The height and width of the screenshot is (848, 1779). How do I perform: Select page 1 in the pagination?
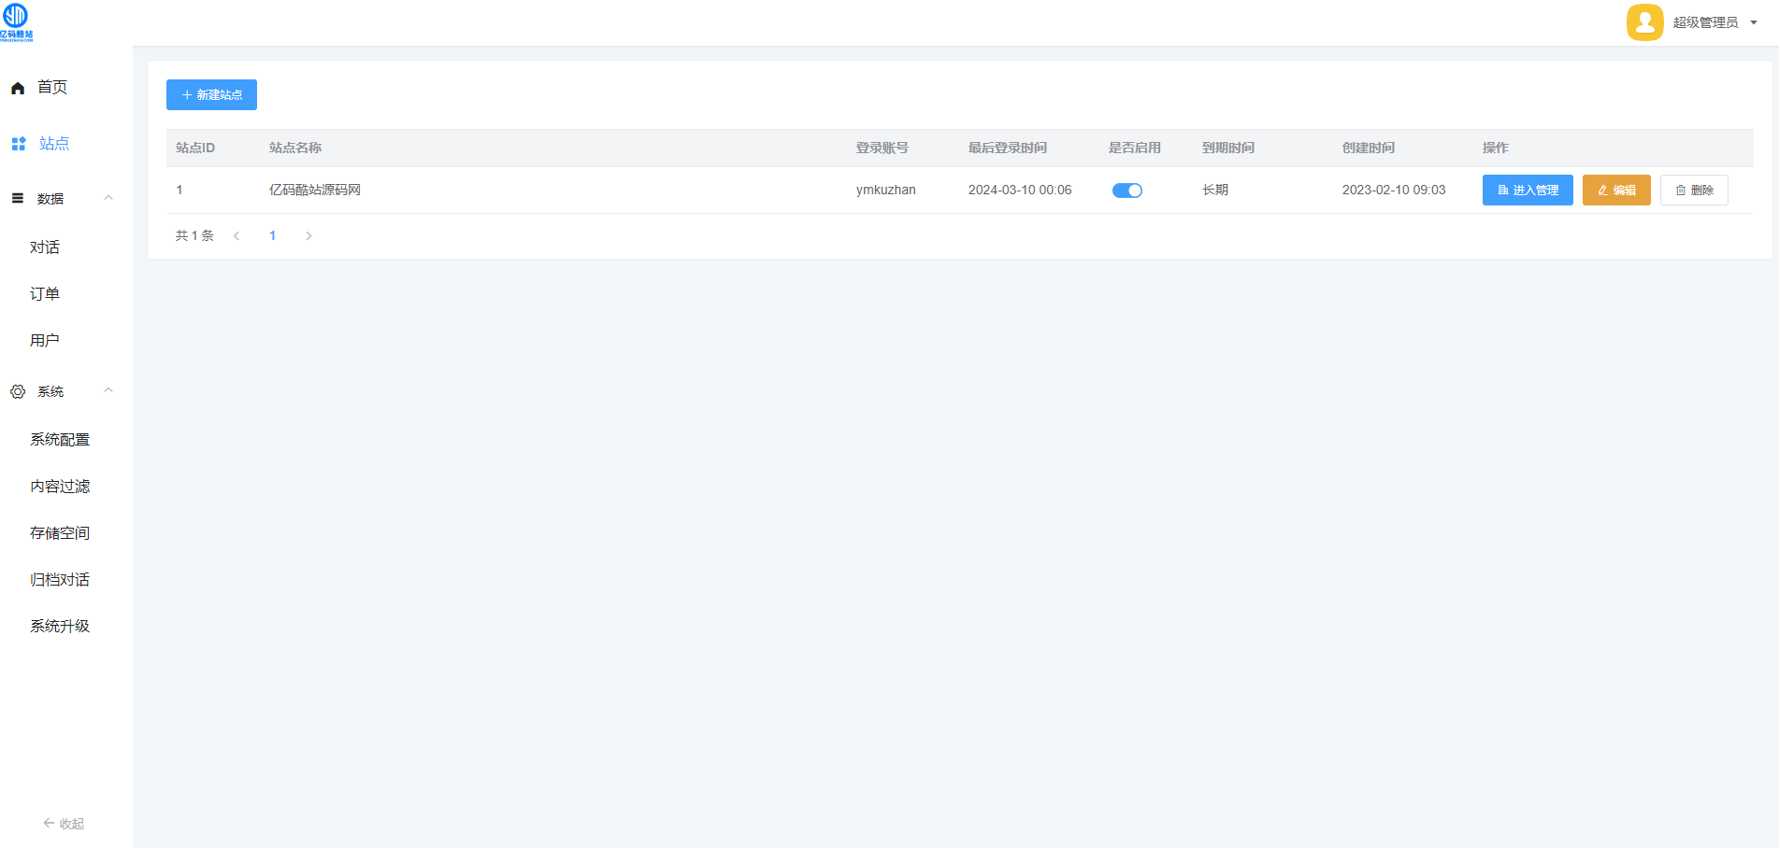(272, 236)
